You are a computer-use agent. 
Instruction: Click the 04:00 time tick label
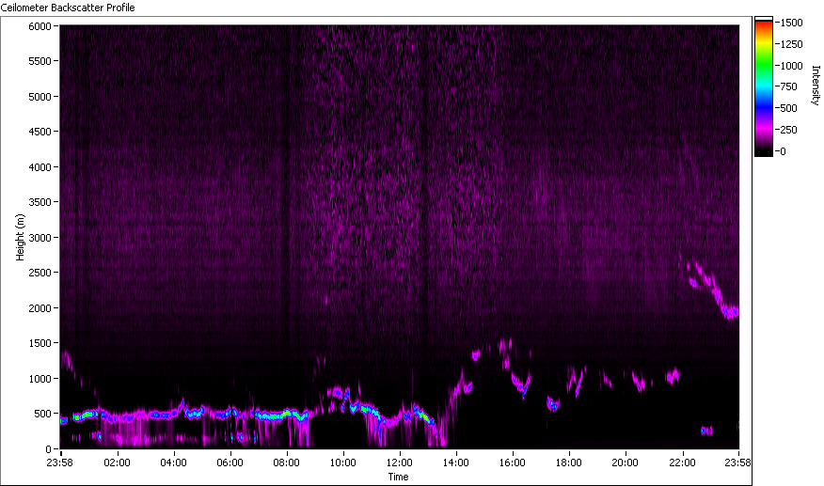pos(173,462)
